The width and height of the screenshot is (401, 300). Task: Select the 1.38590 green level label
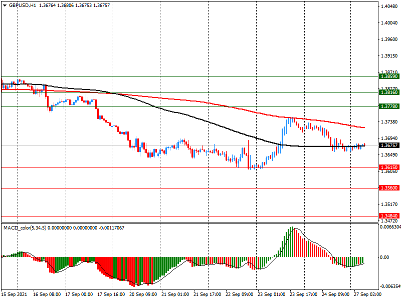pos(389,76)
